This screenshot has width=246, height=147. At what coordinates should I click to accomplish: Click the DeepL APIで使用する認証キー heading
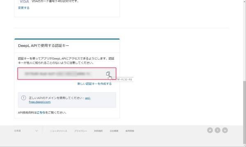point(43,46)
